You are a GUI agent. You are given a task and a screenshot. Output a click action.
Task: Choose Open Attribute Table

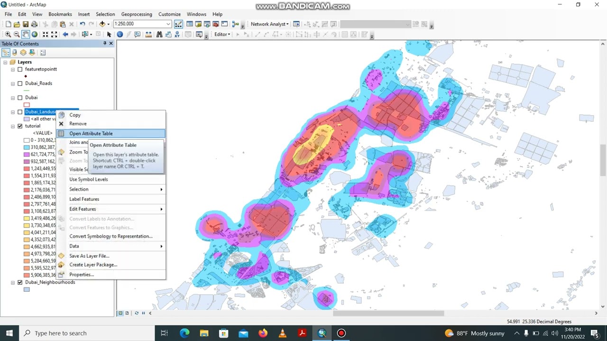coord(111,134)
